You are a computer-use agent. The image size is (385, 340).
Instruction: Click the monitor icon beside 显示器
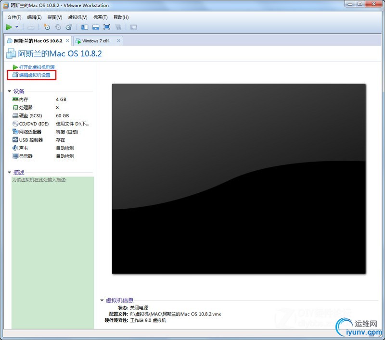click(15, 156)
